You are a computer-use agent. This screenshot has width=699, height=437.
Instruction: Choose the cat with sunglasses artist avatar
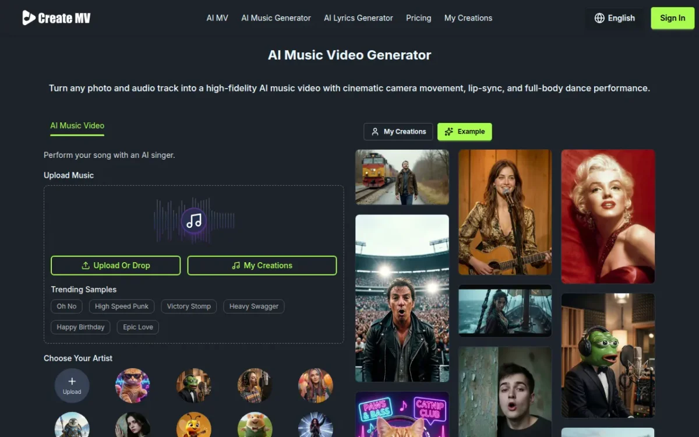coord(132,385)
